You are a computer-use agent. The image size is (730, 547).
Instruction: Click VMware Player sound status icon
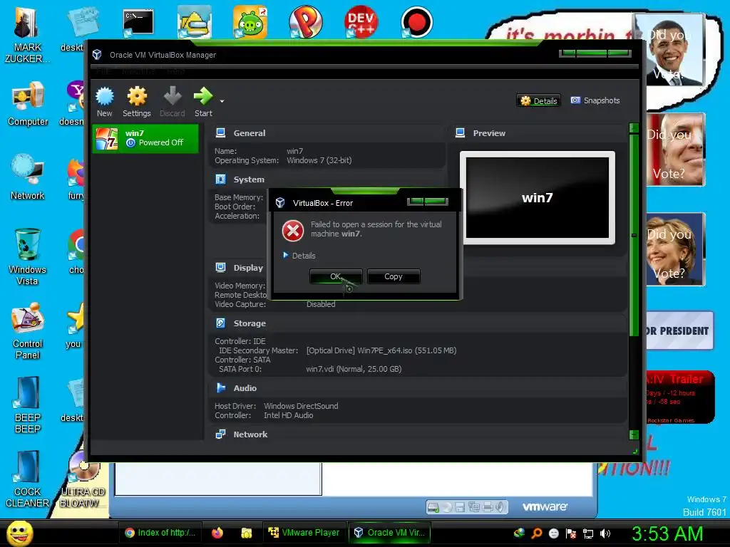click(x=501, y=507)
